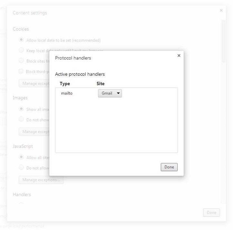This screenshot has height=230, width=233.
Task: Click the Content settings Done button
Action: click(x=211, y=213)
